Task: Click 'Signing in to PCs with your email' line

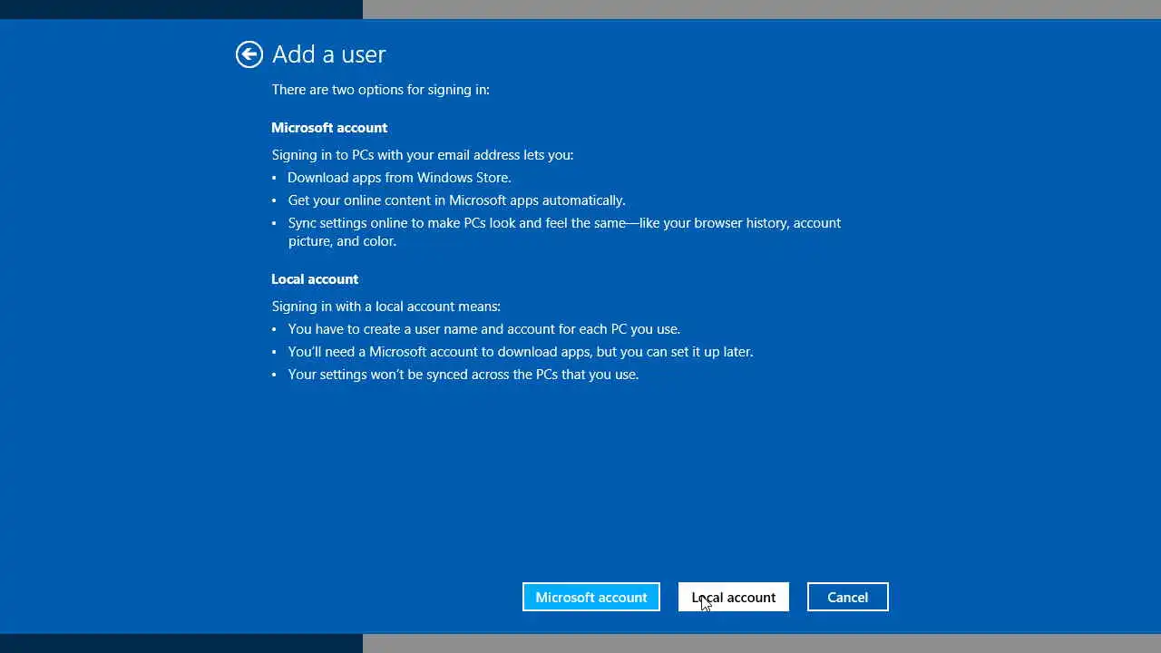Action: [423, 155]
